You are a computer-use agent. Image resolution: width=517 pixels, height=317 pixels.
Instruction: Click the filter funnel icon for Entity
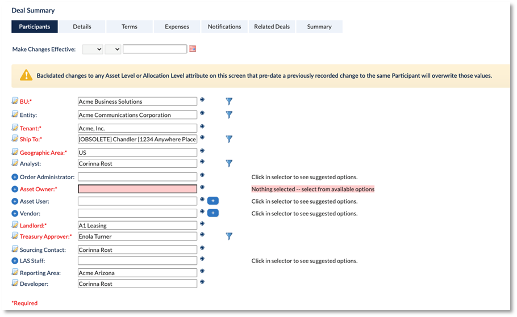point(229,115)
